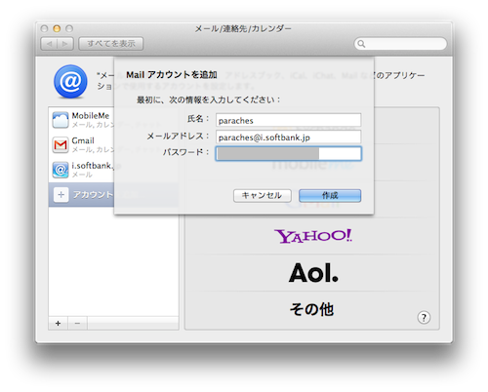The width and height of the screenshot is (488, 392).
Task: Choose the Aol. account type
Action: tap(312, 273)
